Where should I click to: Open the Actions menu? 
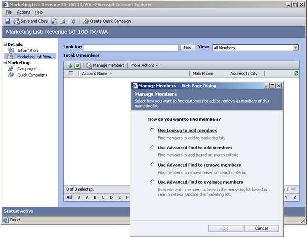23,12
